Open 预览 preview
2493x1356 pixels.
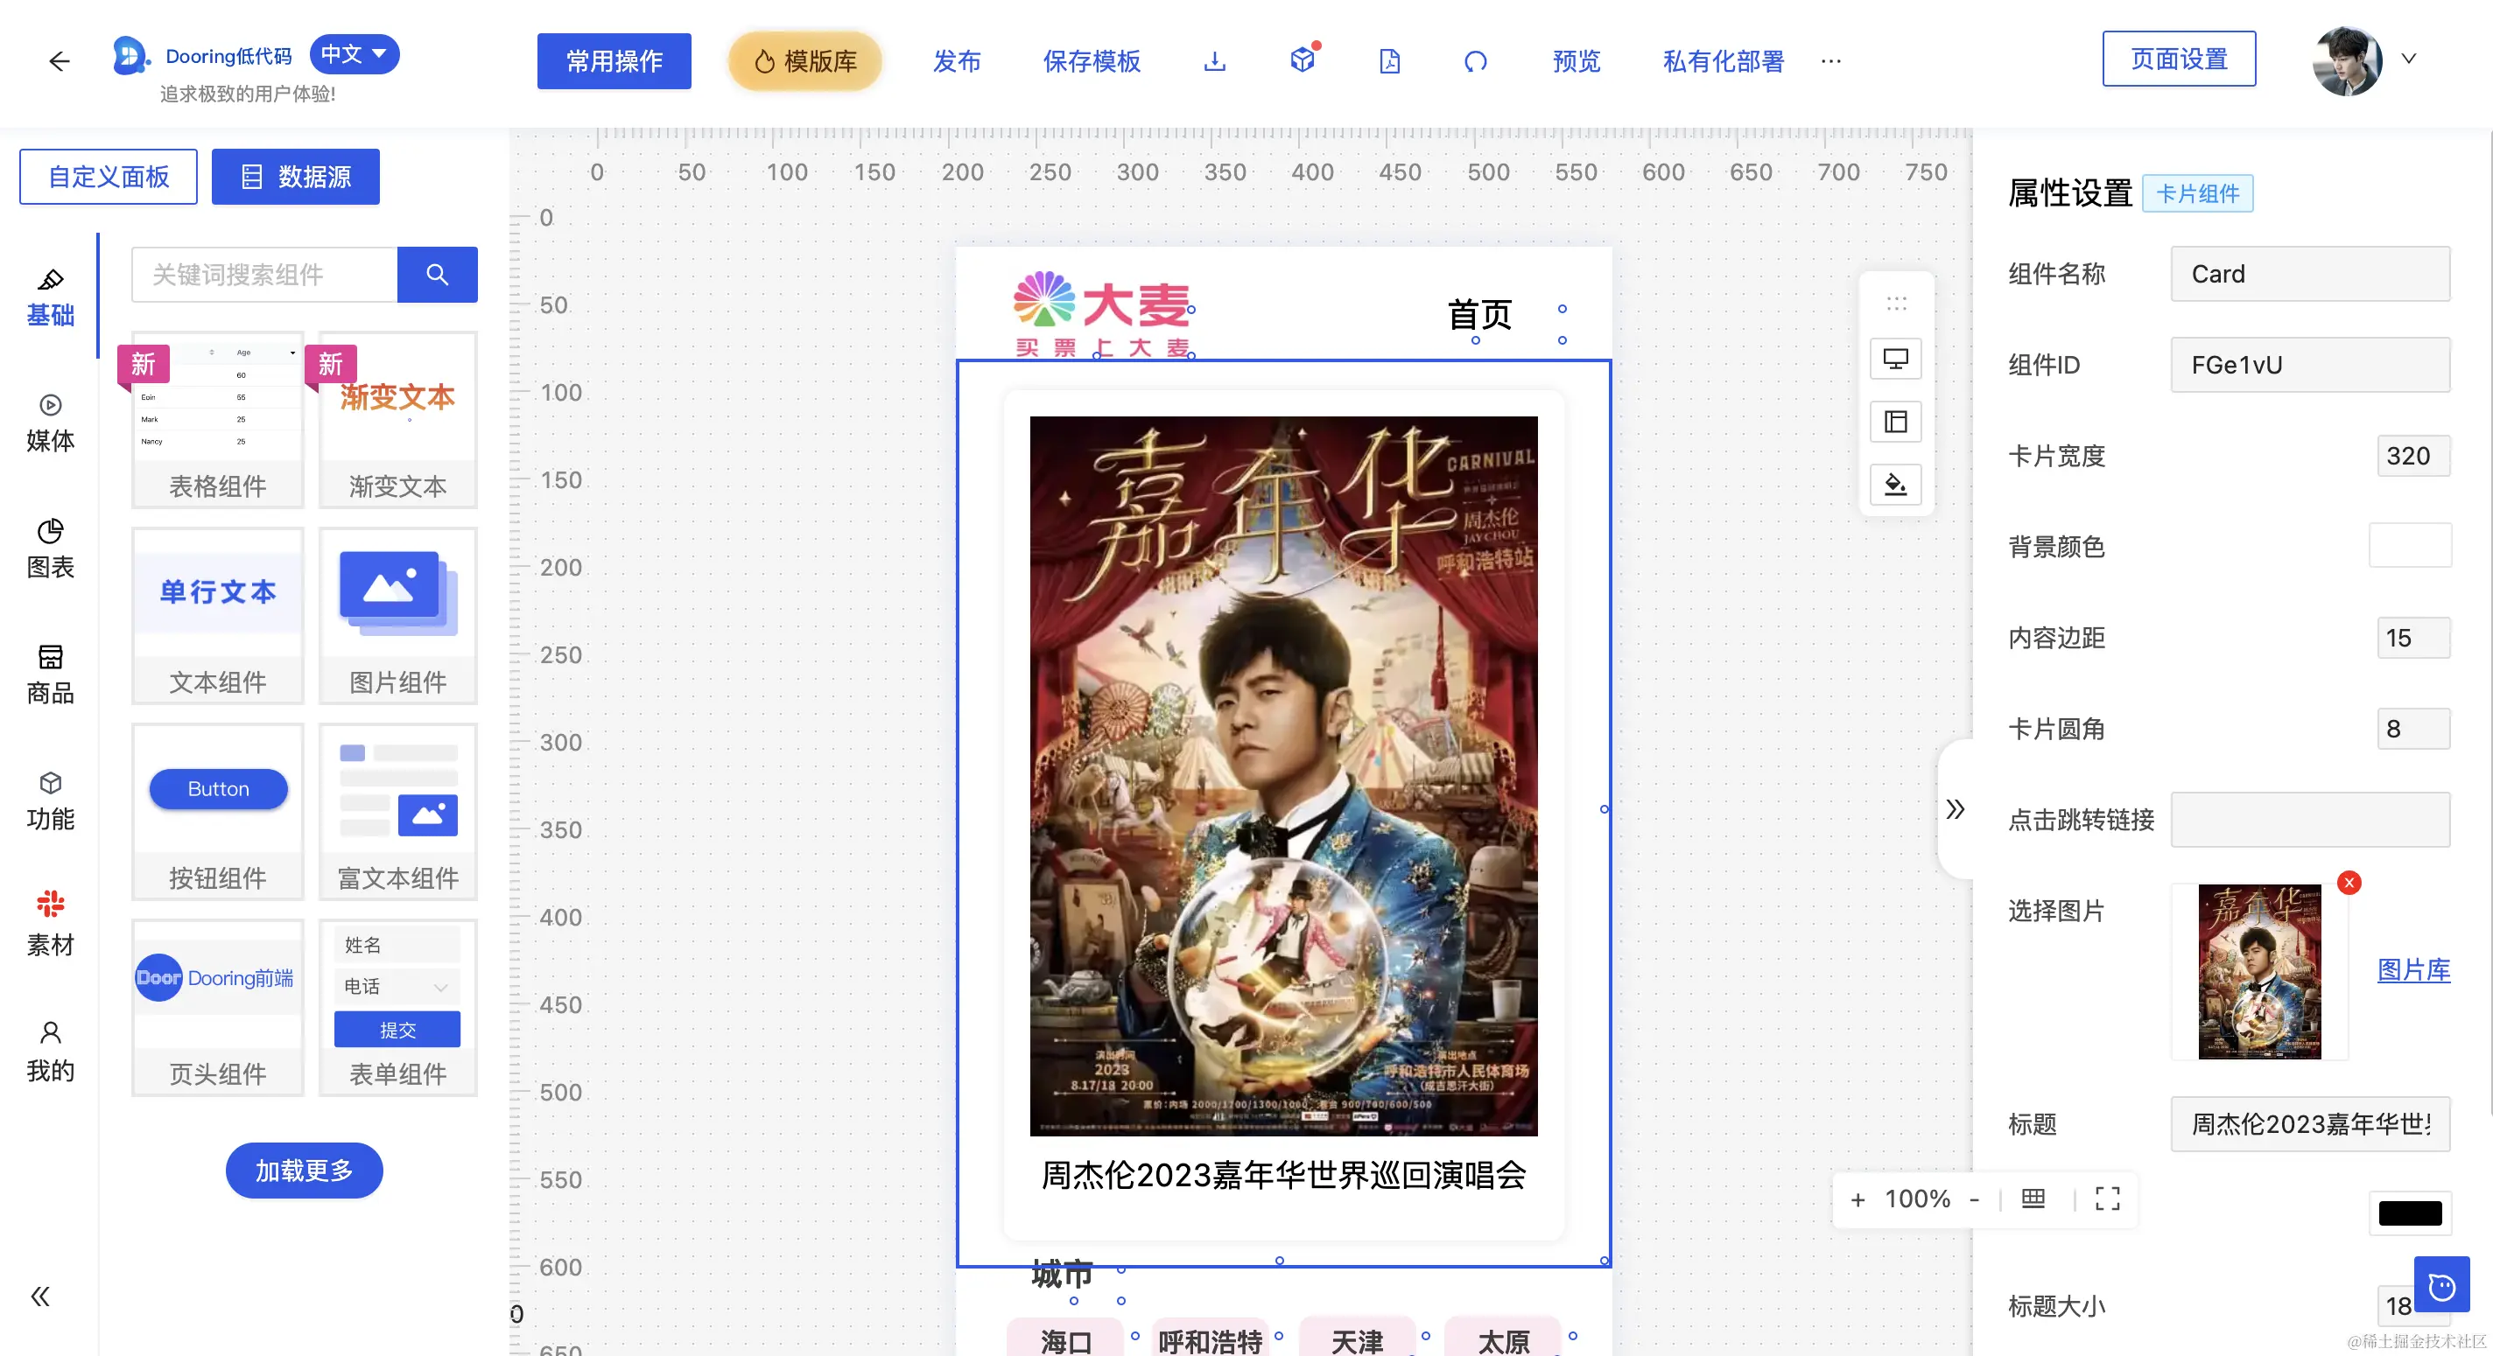coord(1576,61)
